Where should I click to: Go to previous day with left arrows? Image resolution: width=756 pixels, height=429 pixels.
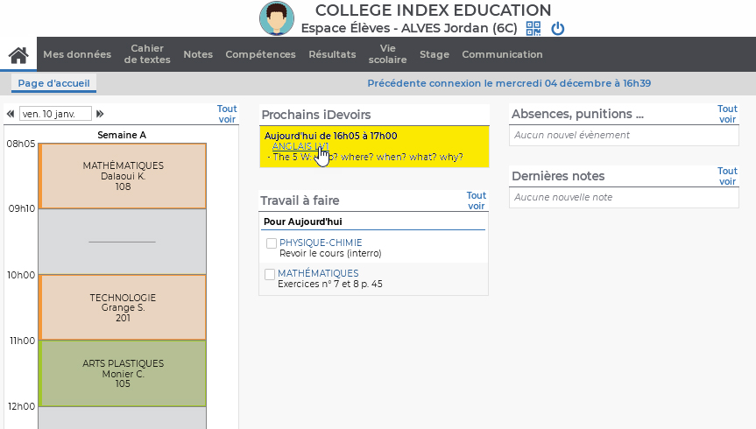[x=11, y=114]
